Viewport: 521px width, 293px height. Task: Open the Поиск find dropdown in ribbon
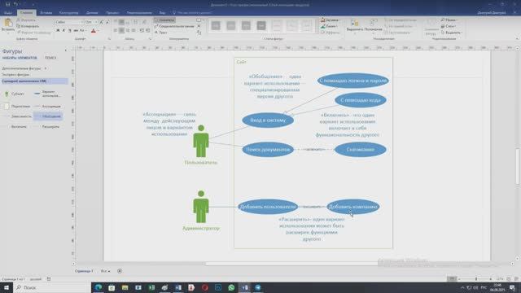pyautogui.click(x=449, y=20)
